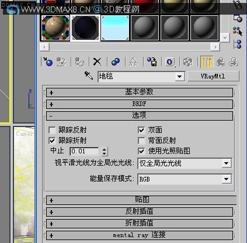Click Go Forward to Sibling icon
The width and height of the screenshot is (247, 243).
tap(234, 62)
